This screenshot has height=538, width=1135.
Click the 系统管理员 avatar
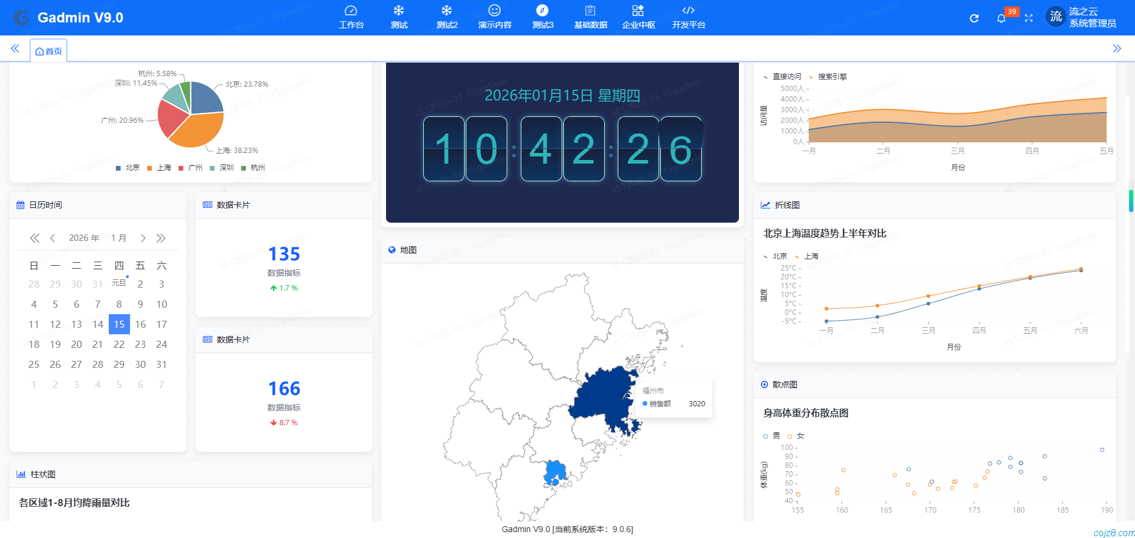point(1056,17)
